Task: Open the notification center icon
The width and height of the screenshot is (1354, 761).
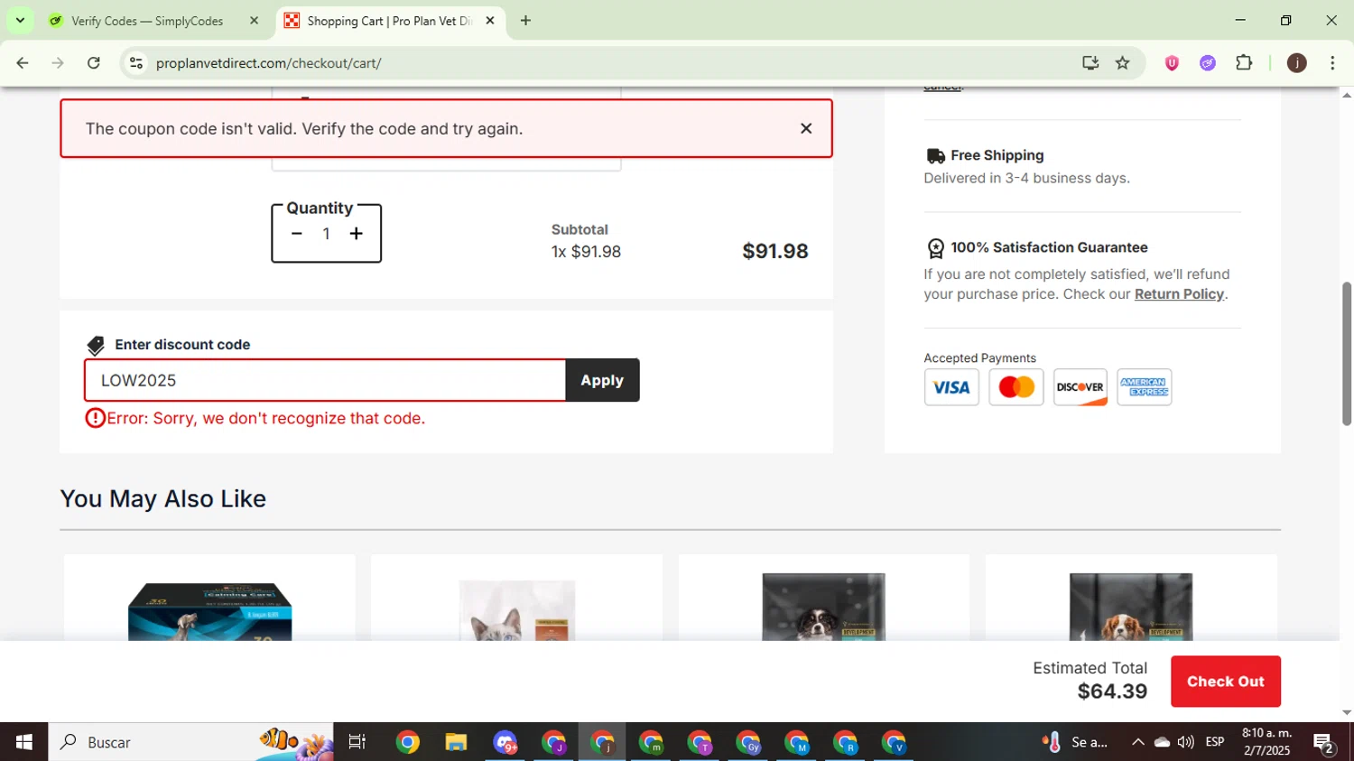Action: [1324, 743]
